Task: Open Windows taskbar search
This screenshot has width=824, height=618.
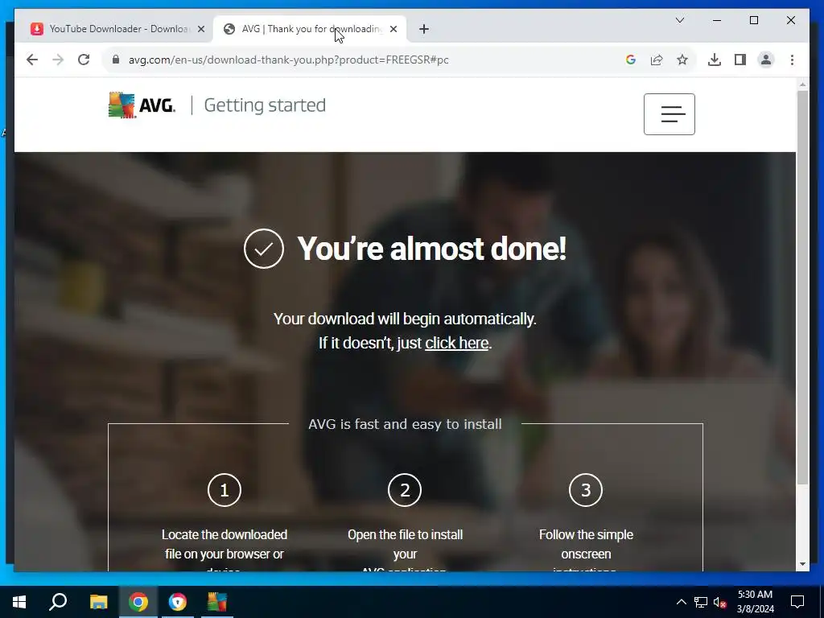Action: 58,602
